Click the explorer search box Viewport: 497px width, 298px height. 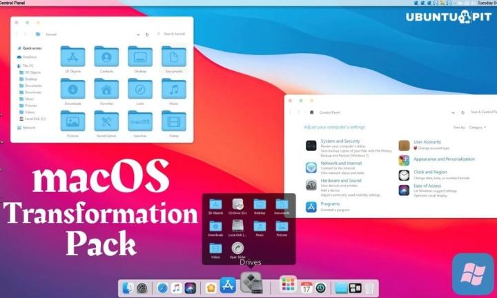171,34
